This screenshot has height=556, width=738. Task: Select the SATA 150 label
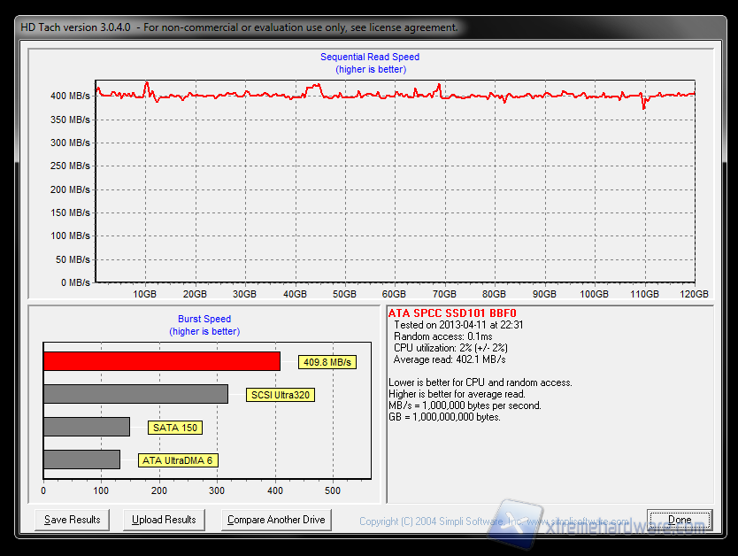click(x=175, y=428)
